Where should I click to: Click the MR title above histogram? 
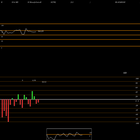(x=125, y=73)
